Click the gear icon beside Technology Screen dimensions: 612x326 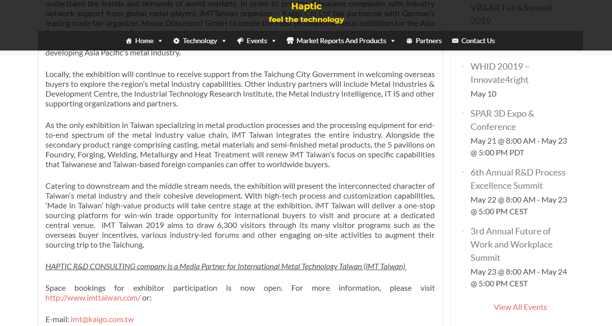[176, 41]
